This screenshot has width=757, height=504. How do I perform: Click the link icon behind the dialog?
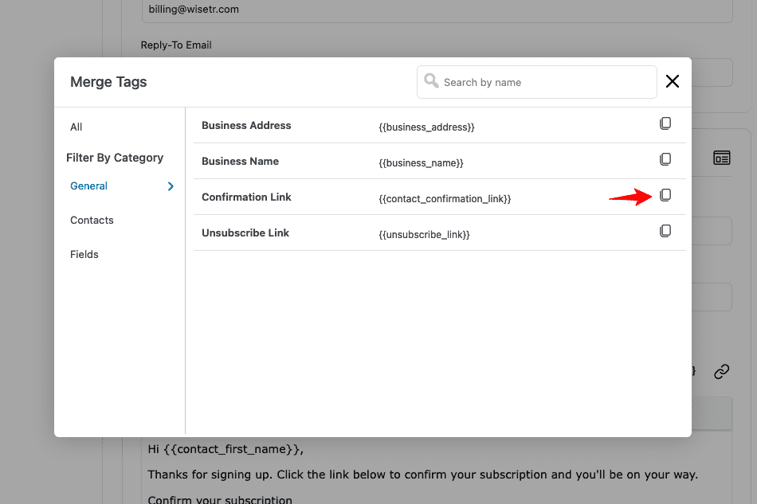(x=721, y=371)
